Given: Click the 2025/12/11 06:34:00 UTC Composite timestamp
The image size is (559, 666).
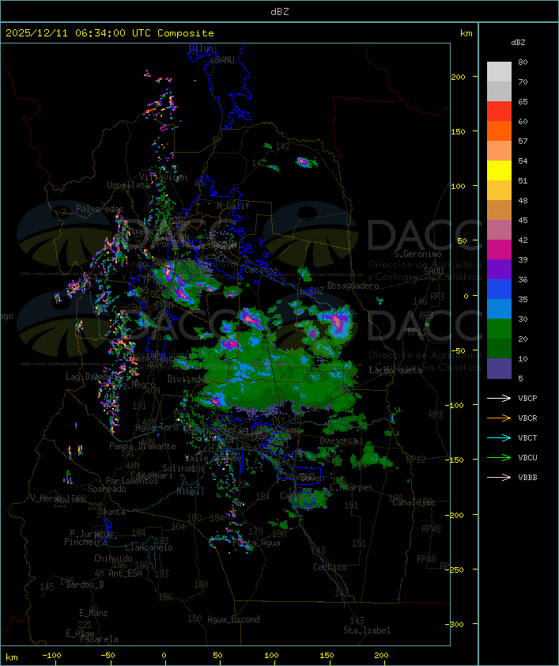Looking at the screenshot, I should (x=110, y=33).
